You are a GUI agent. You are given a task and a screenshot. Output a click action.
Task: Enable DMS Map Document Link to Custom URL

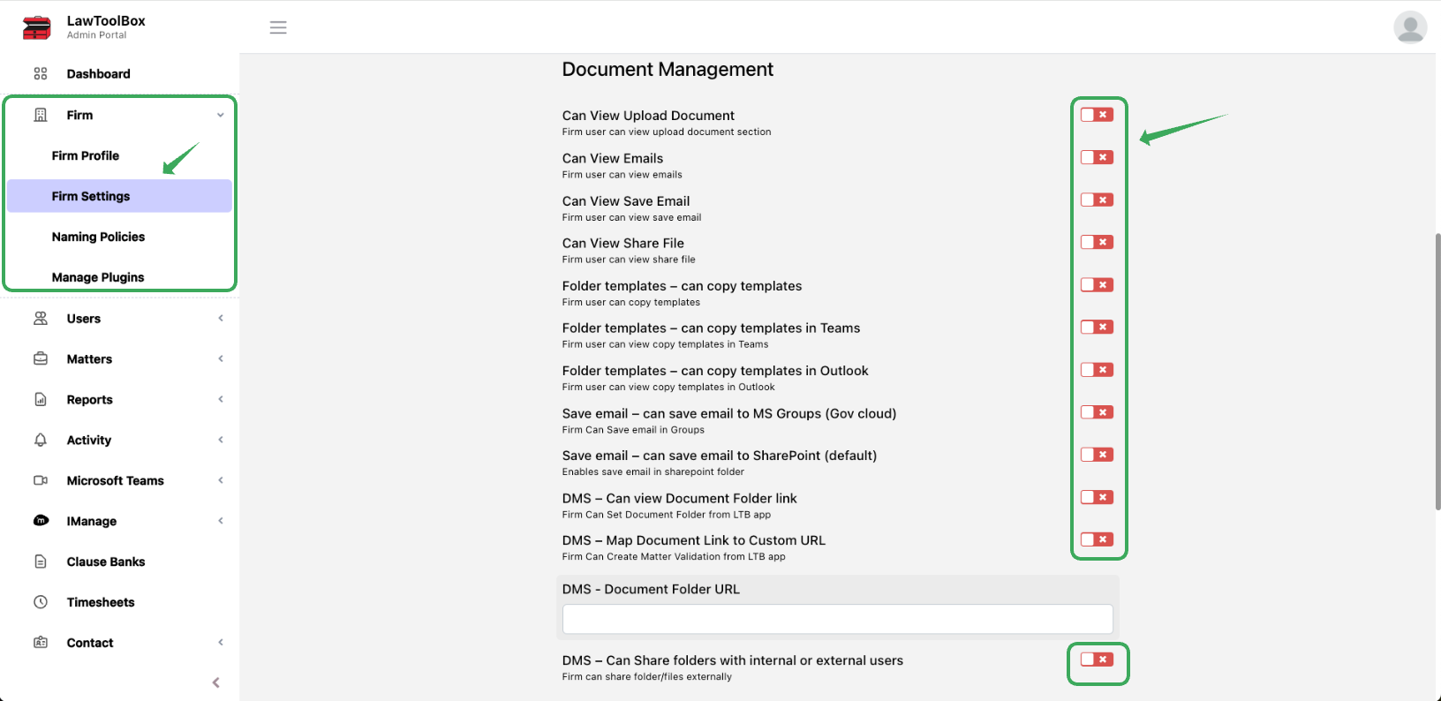(1098, 539)
